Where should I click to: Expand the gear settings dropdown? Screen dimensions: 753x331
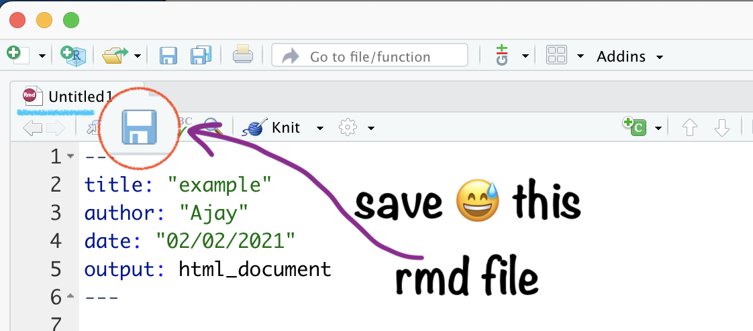[x=370, y=128]
